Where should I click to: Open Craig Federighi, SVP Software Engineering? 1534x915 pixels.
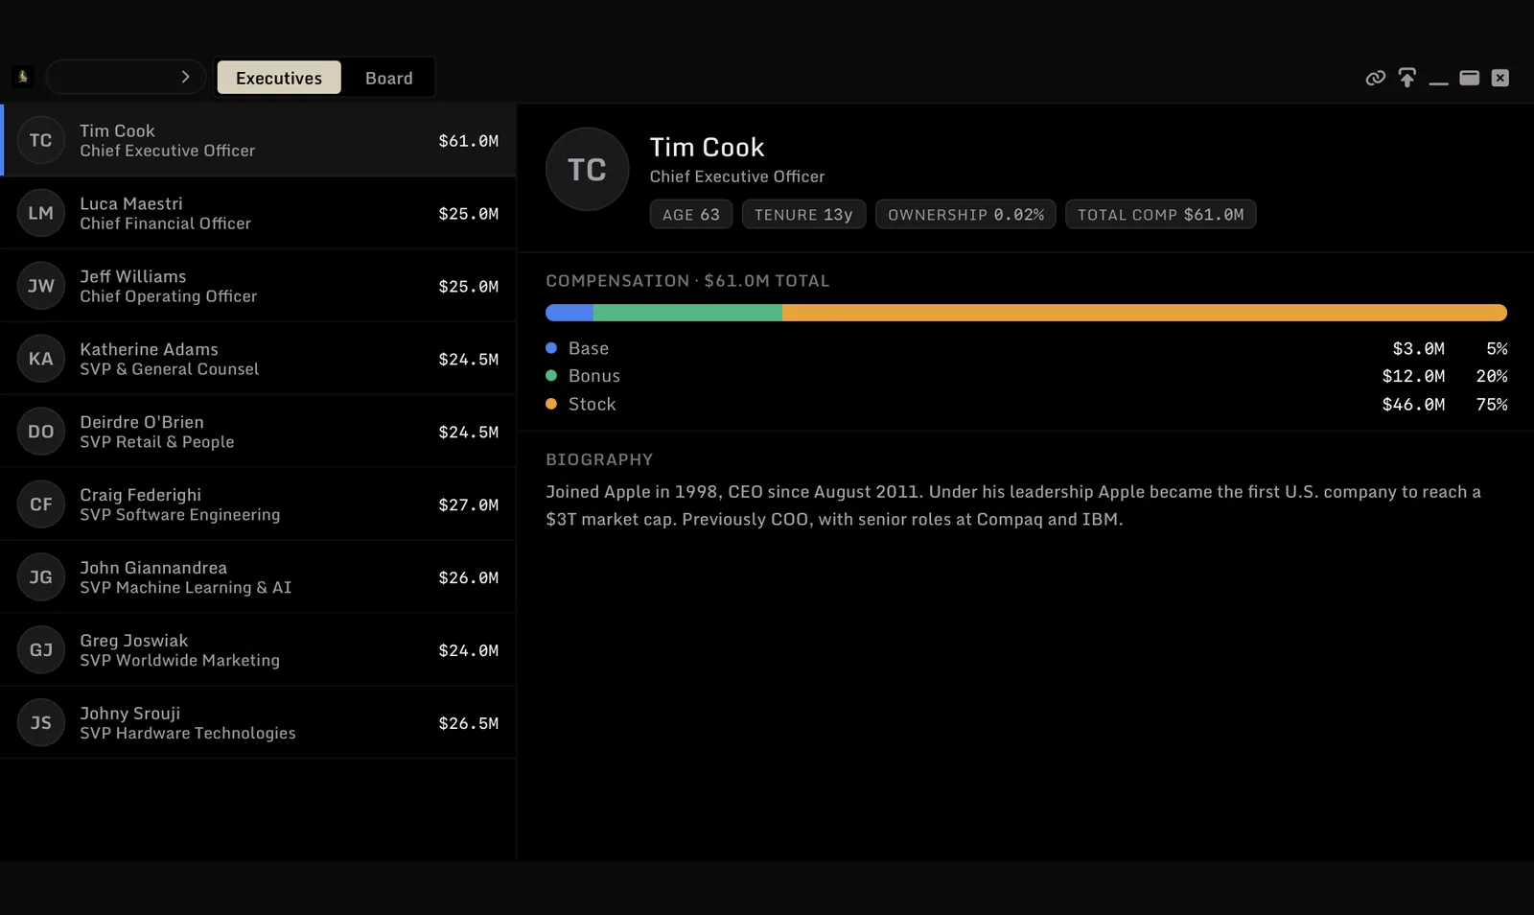point(258,504)
